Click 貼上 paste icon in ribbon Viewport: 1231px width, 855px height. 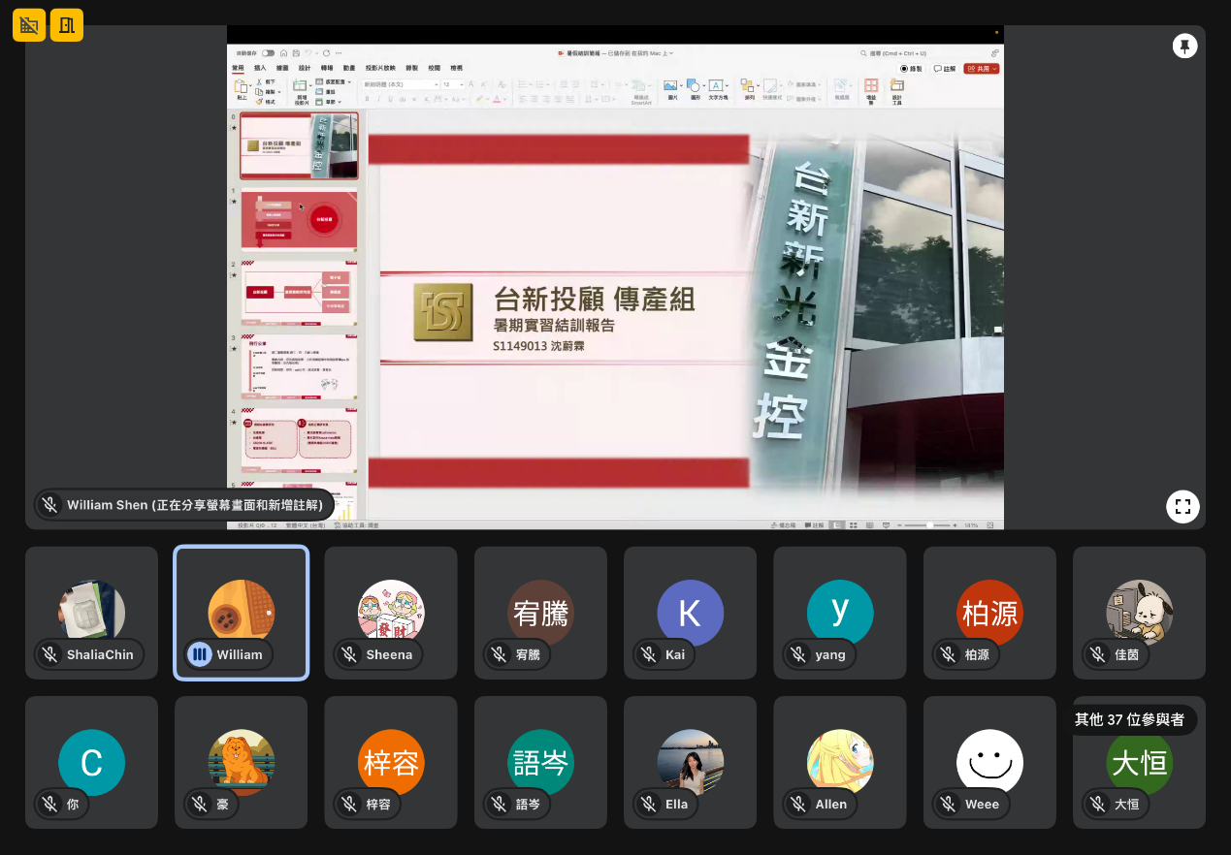[242, 87]
